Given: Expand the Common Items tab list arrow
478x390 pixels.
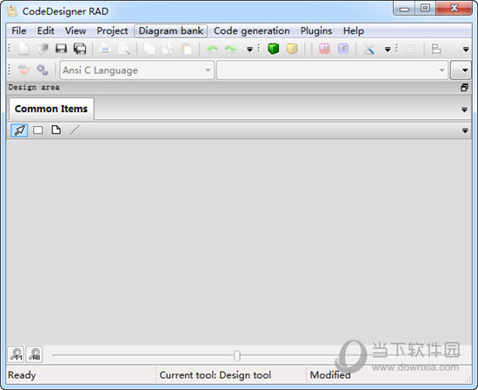Looking at the screenshot, I should pyautogui.click(x=464, y=109).
